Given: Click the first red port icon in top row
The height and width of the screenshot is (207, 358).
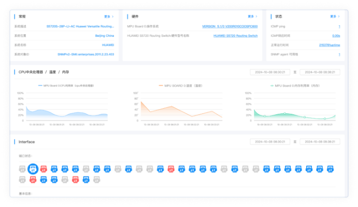Looking at the screenshot, I should (44, 169).
